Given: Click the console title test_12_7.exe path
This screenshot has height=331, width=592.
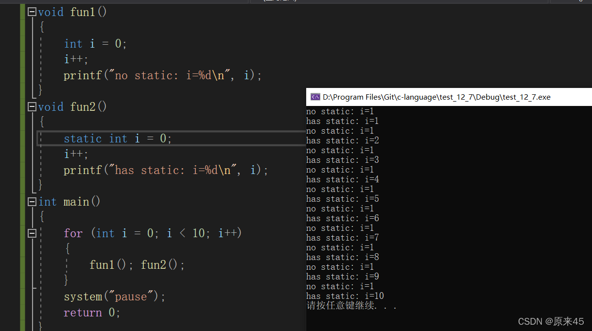Looking at the screenshot, I should click(436, 97).
